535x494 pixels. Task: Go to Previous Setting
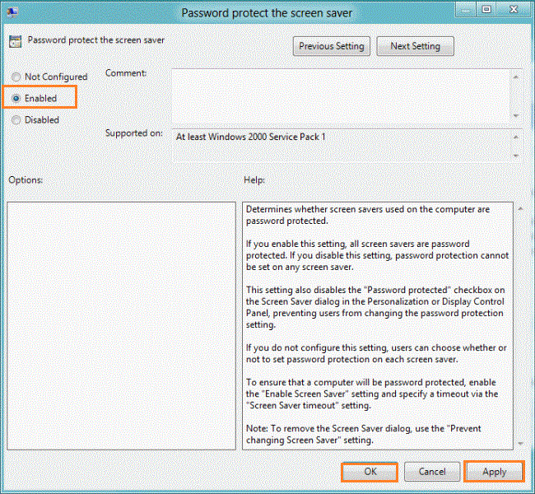point(332,46)
